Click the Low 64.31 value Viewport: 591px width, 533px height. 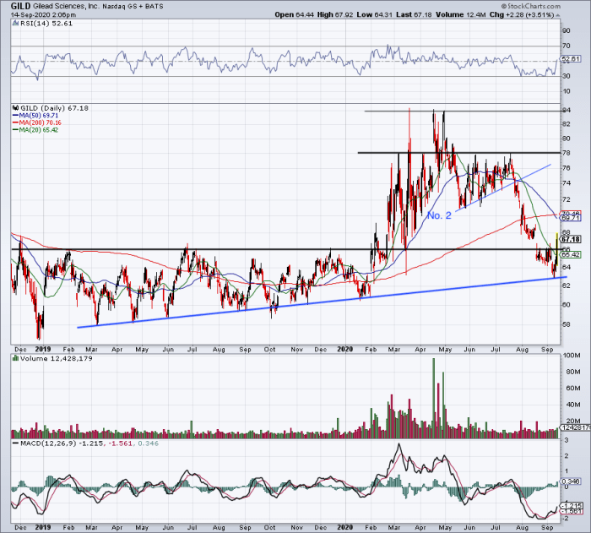(x=374, y=14)
